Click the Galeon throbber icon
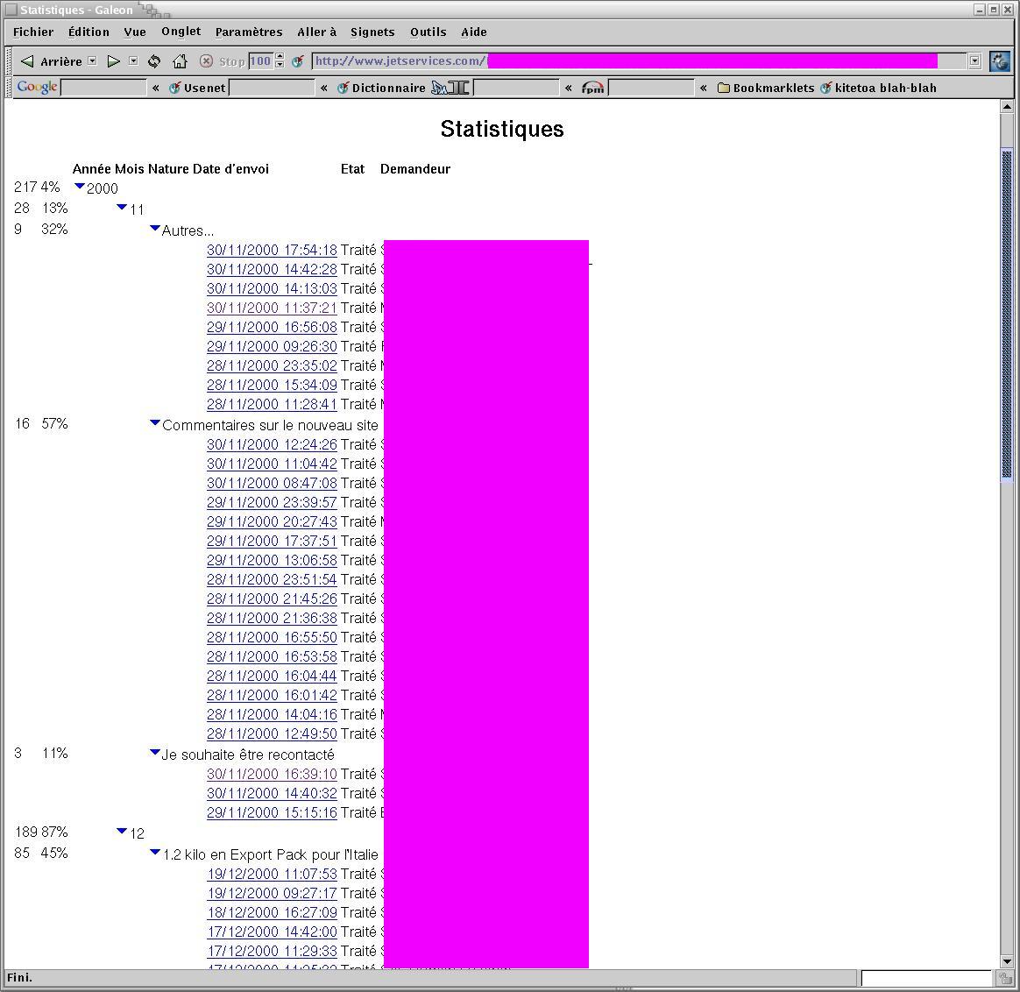 click(1000, 61)
